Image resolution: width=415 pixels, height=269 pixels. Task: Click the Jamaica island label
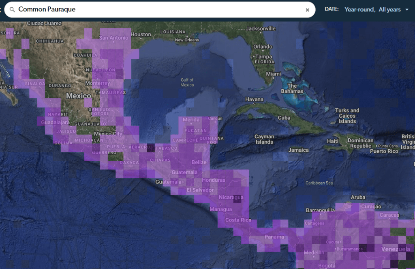[x=298, y=150]
